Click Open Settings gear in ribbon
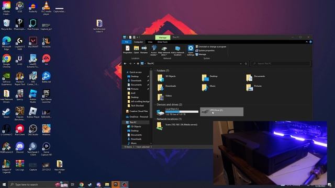335x188 pixels. click(191, 51)
